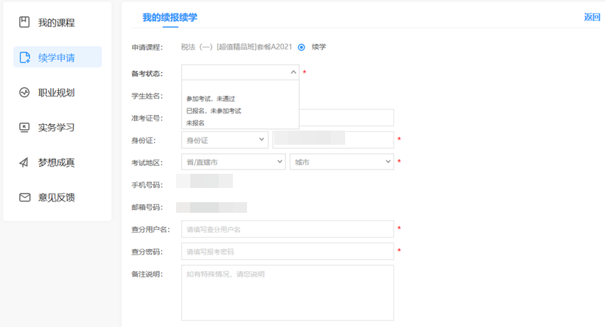Choose 参加考试，未通过 option
605x327 pixels.
point(210,99)
